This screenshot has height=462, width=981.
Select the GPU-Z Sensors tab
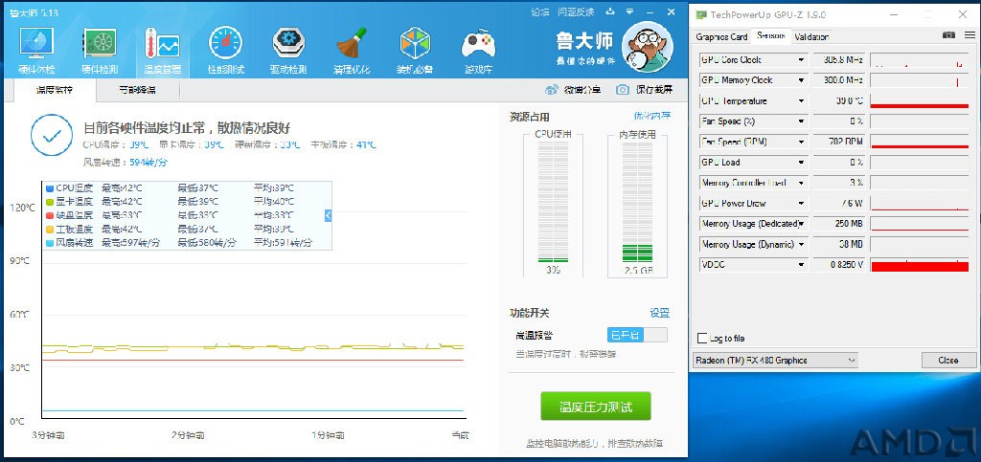click(771, 35)
